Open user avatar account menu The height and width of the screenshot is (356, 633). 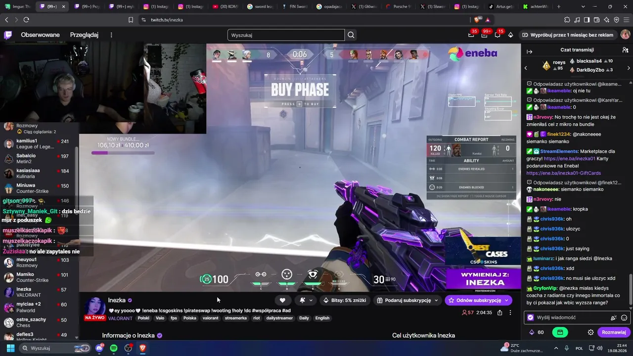pyautogui.click(x=625, y=35)
